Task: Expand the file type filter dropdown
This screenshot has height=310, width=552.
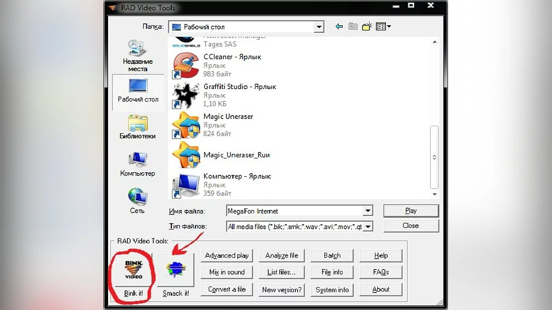Action: click(x=368, y=226)
